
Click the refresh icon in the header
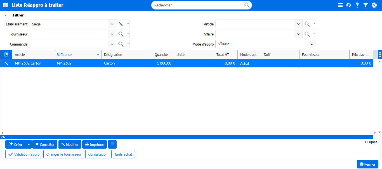[x=348, y=5]
